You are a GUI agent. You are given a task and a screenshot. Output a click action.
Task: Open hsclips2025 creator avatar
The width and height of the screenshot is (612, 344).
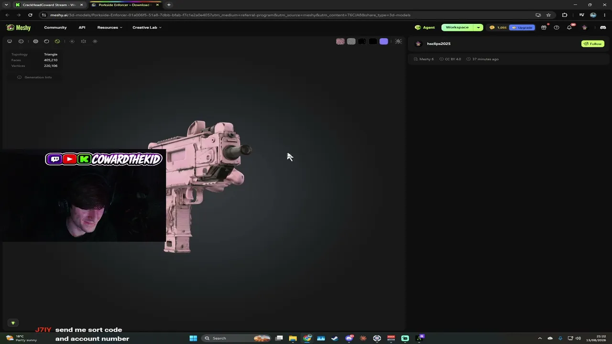click(x=418, y=44)
